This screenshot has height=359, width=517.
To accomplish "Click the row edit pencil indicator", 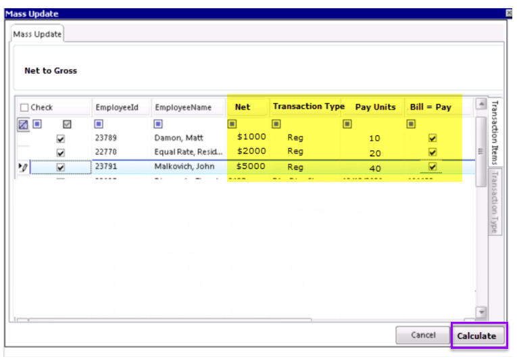I will click(x=23, y=167).
